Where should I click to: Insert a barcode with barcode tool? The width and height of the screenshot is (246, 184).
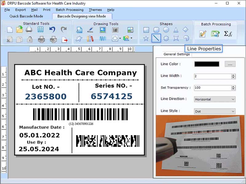tap(115, 30)
